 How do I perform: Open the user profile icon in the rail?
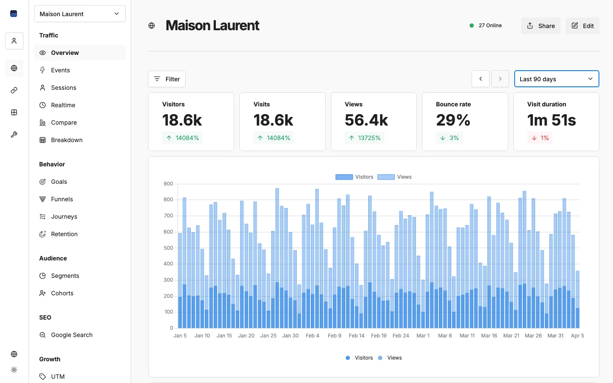(x=14, y=41)
